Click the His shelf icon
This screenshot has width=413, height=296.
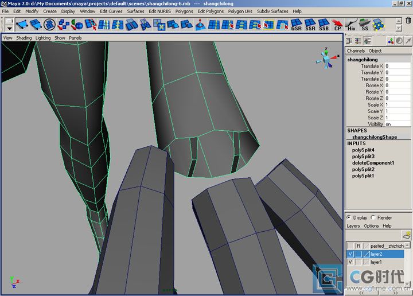click(351, 25)
